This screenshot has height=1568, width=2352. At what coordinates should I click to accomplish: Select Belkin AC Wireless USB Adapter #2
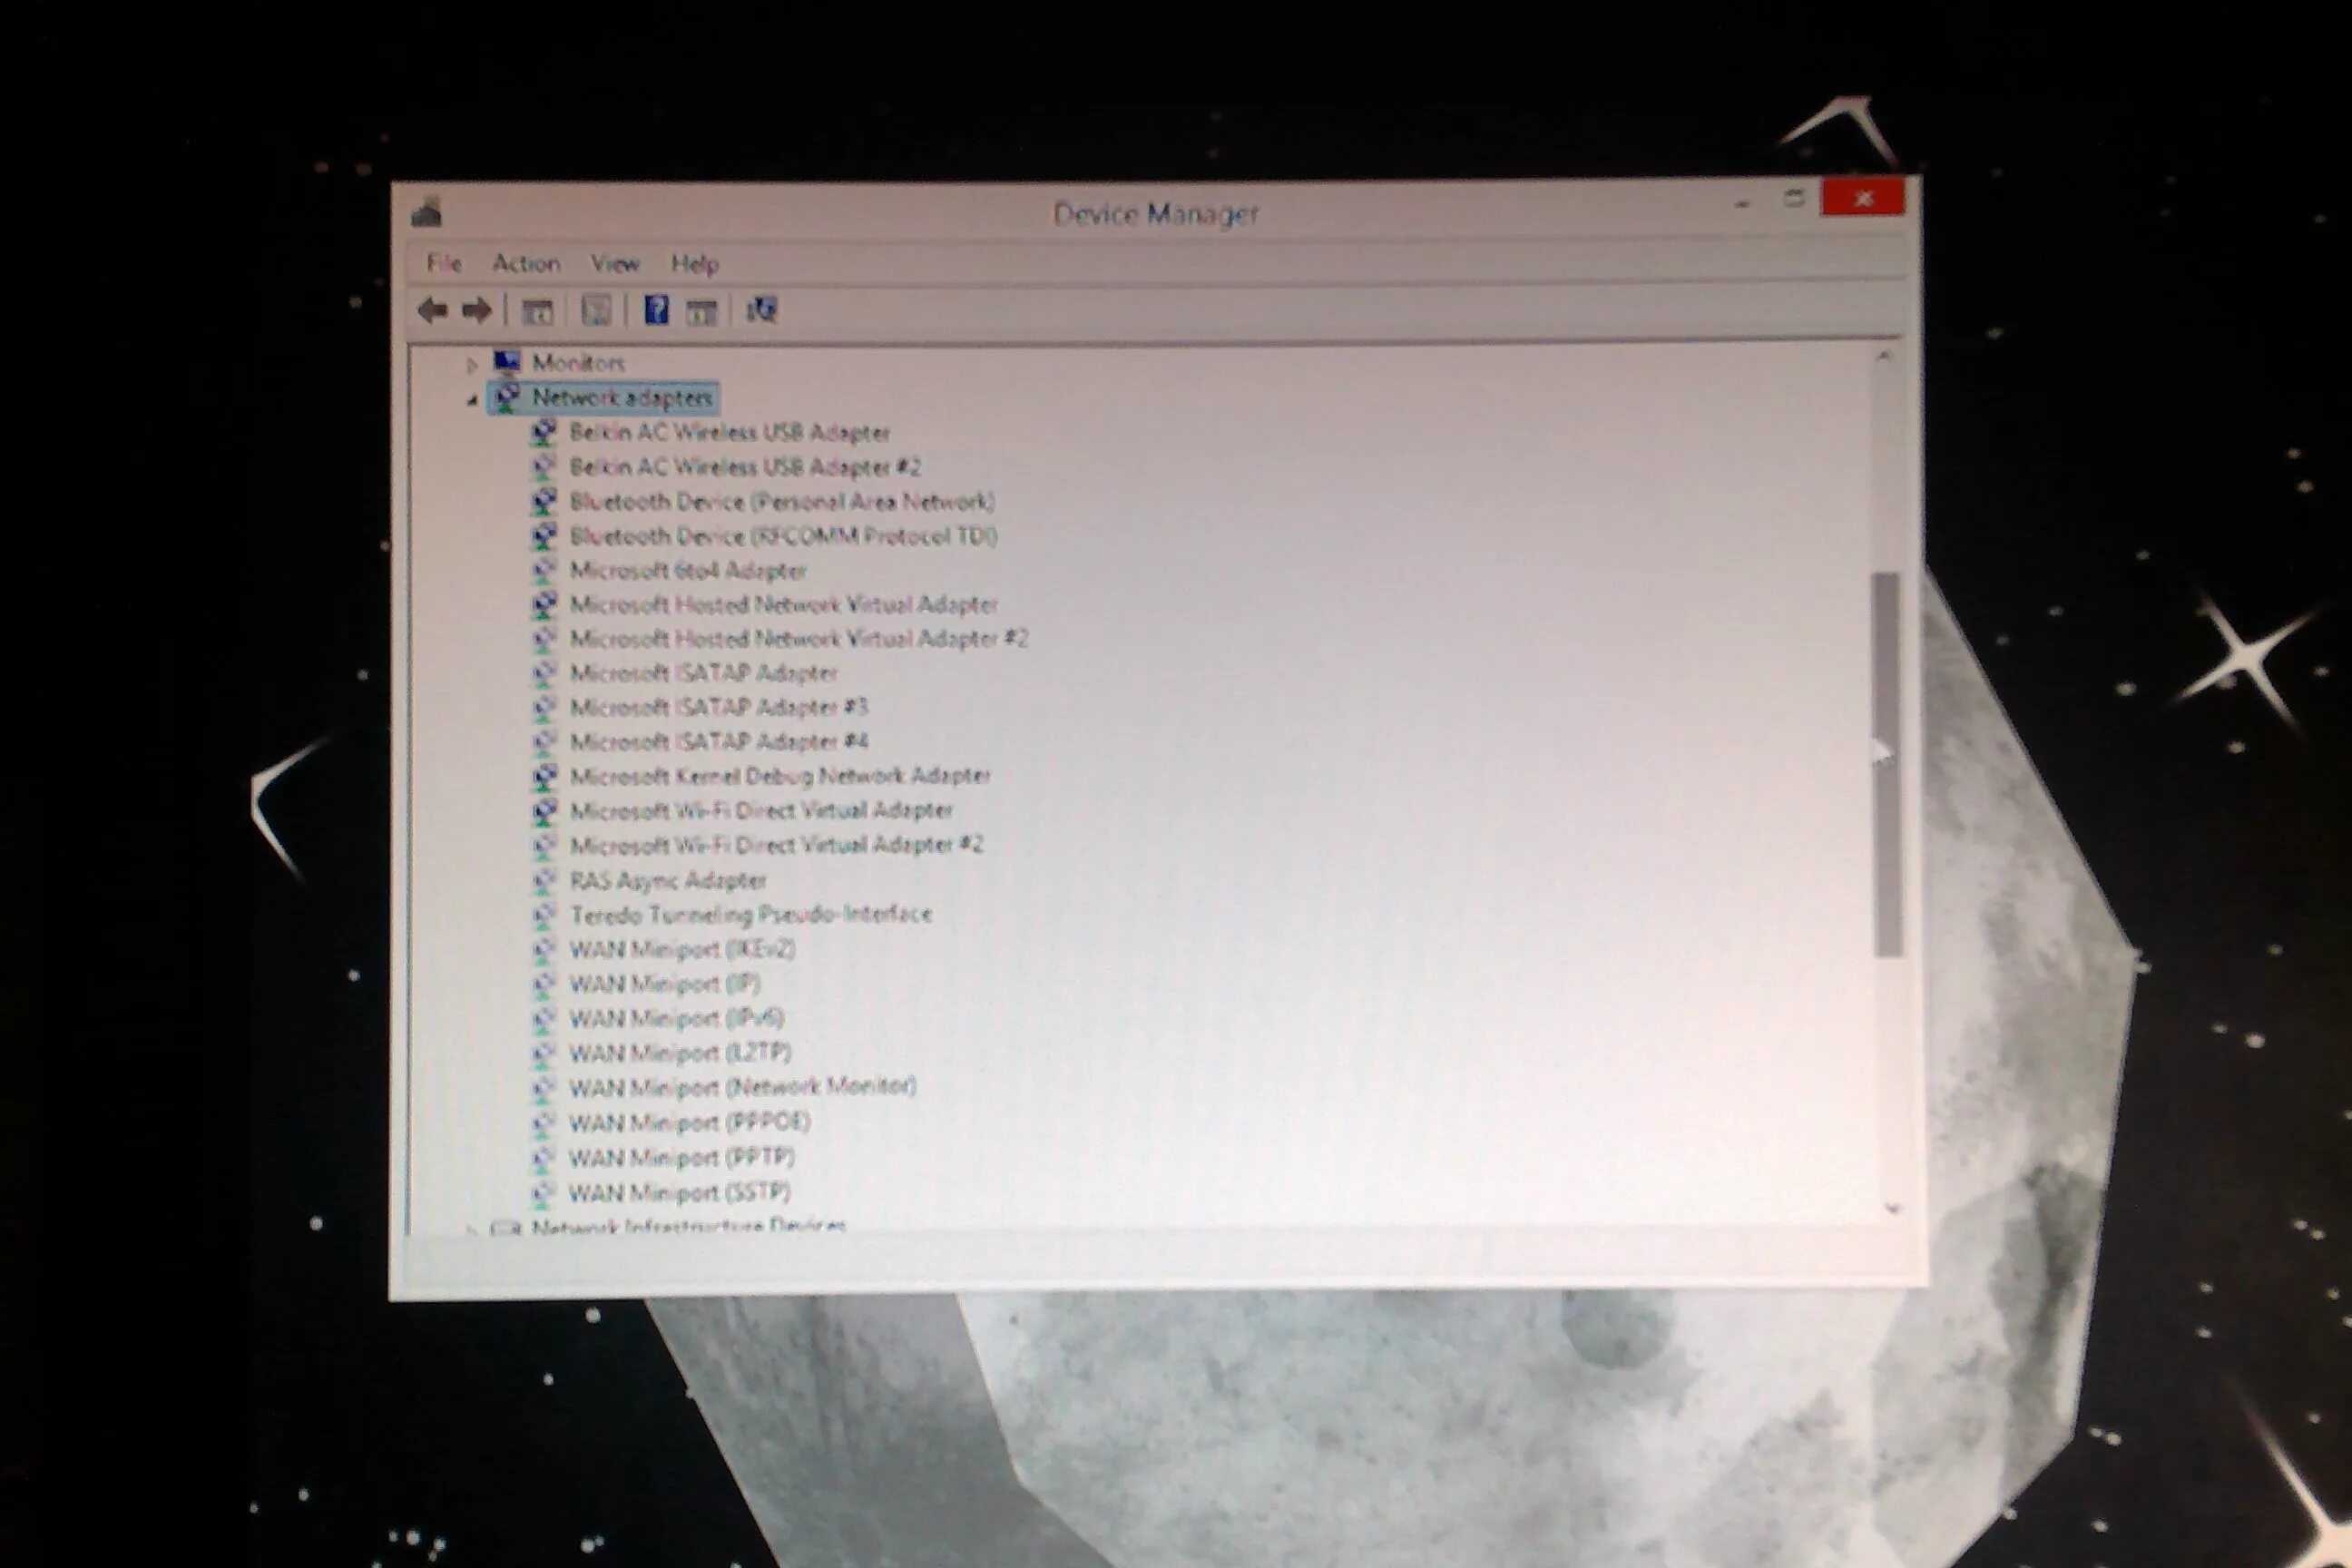[x=744, y=467]
